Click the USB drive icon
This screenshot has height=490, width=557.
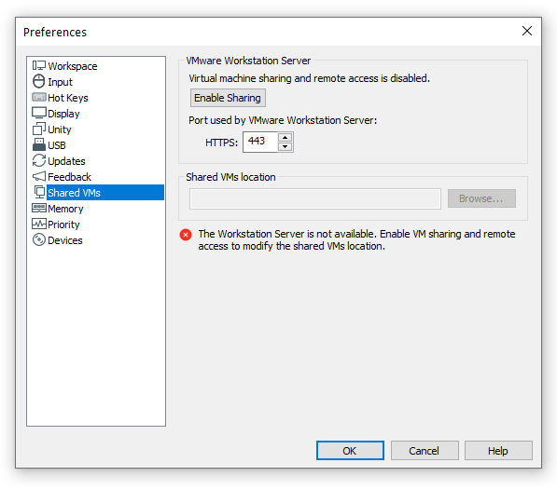click(39, 144)
